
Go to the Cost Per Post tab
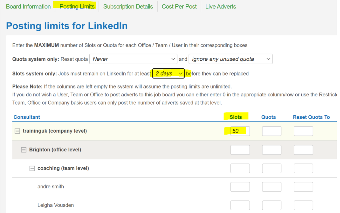[x=179, y=7]
